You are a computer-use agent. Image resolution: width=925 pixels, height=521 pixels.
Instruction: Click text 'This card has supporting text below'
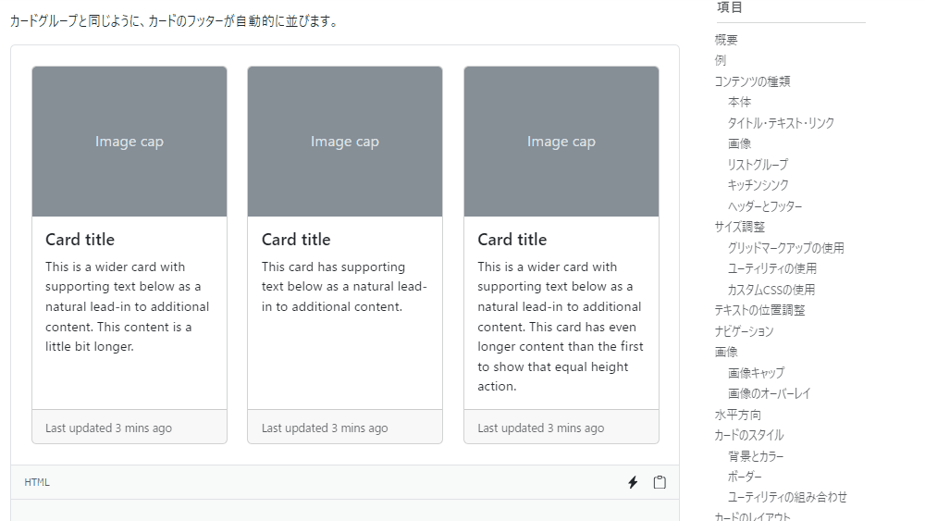click(x=344, y=287)
